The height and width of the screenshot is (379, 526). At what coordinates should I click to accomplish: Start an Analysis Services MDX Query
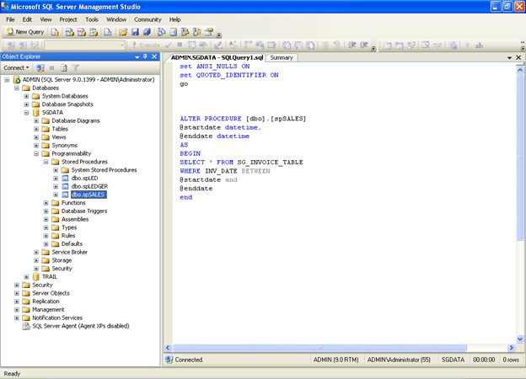click(x=69, y=32)
